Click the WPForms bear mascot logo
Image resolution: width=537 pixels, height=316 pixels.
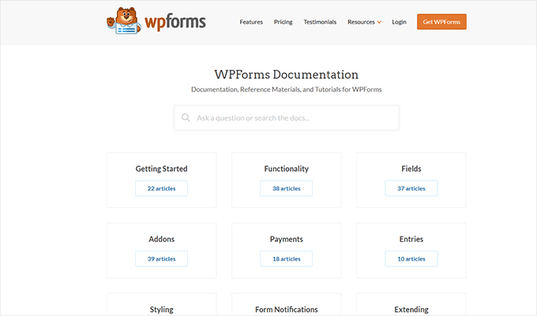click(124, 20)
